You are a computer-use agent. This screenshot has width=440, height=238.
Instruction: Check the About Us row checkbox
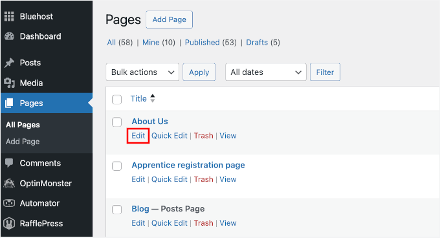(116, 122)
